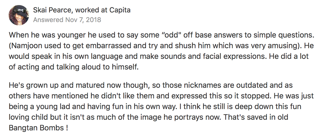Open the "Answered Nov 7, 2018" timestamp
The height and width of the screenshot is (138, 329).
coord(67,20)
